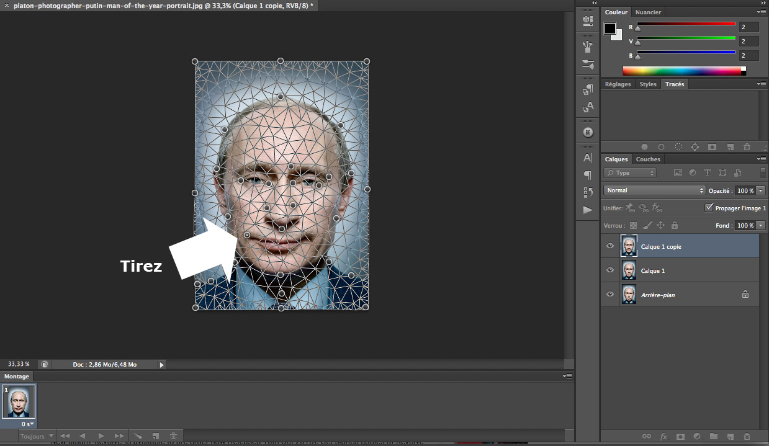Open the Toujours loop options dropdown
Image resolution: width=769 pixels, height=446 pixels.
(36, 437)
